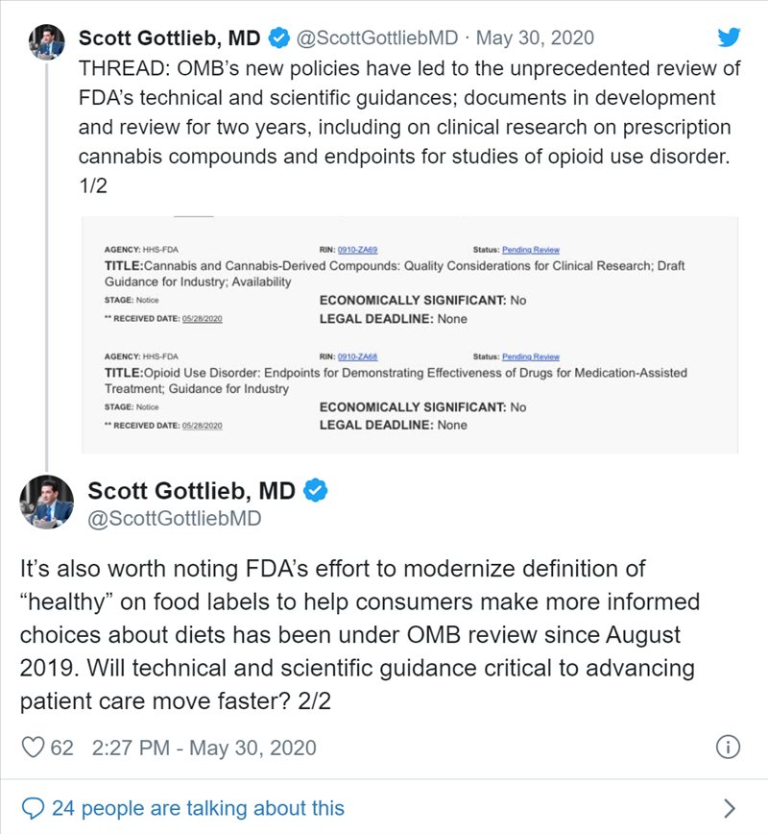
Task: Click verified badge in first tweet header
Action: (x=278, y=37)
